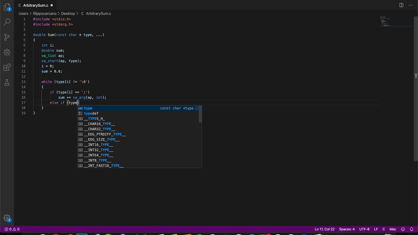418x235 pixels.
Task: Click 'double Sum' function declaration line
Action: pos(69,35)
